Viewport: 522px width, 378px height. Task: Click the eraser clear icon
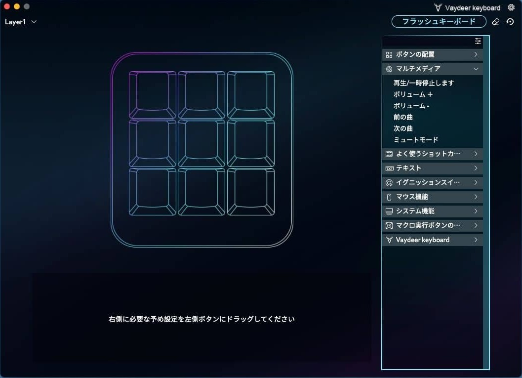pos(495,22)
